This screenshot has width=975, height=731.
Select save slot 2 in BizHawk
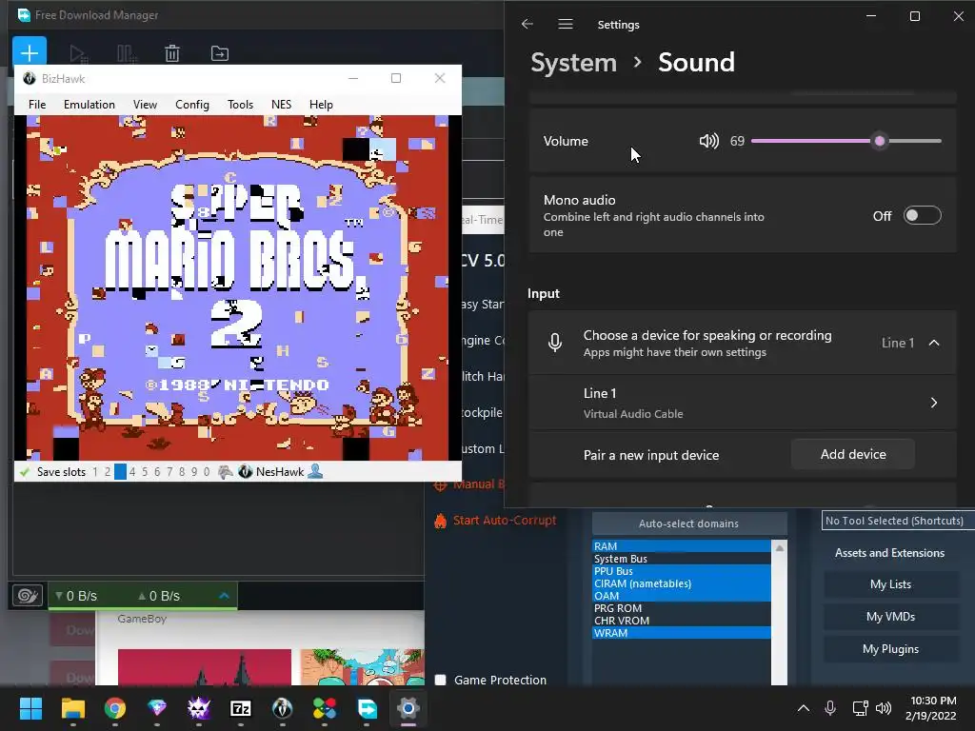(108, 472)
